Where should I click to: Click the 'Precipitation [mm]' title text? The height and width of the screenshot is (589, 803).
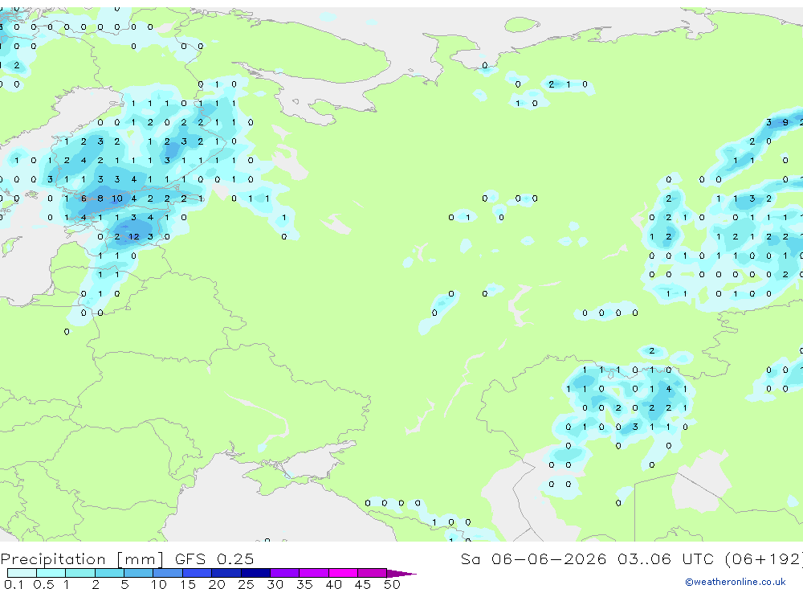click(x=82, y=559)
